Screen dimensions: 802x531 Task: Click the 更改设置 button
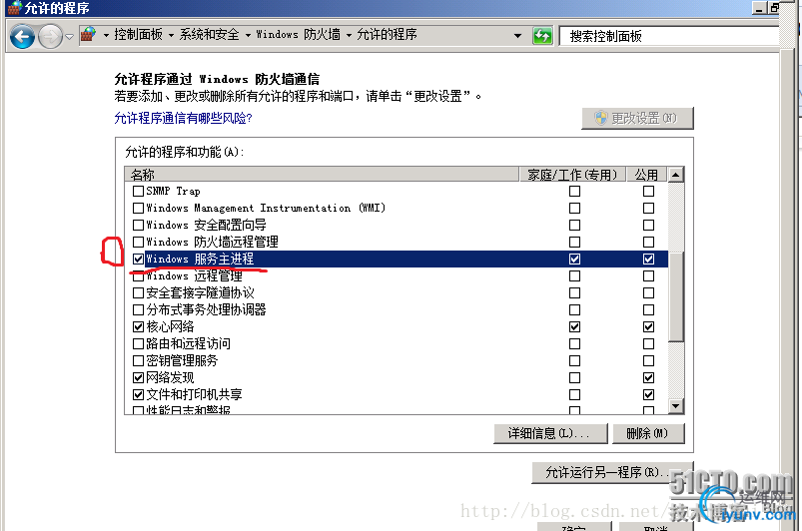[637, 118]
